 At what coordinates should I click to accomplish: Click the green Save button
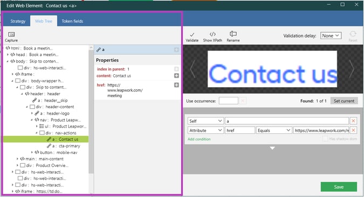pos(339,187)
